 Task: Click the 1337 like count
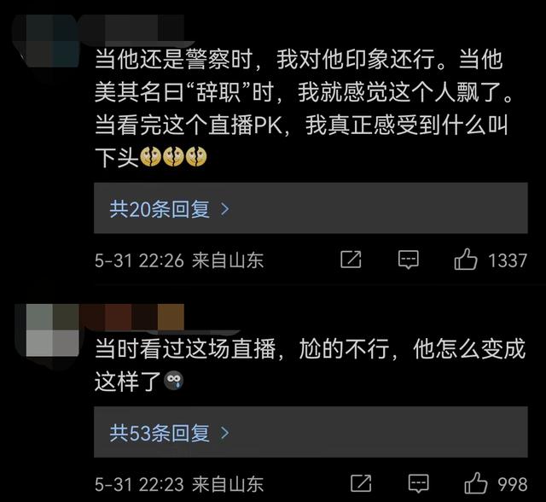coord(508,260)
